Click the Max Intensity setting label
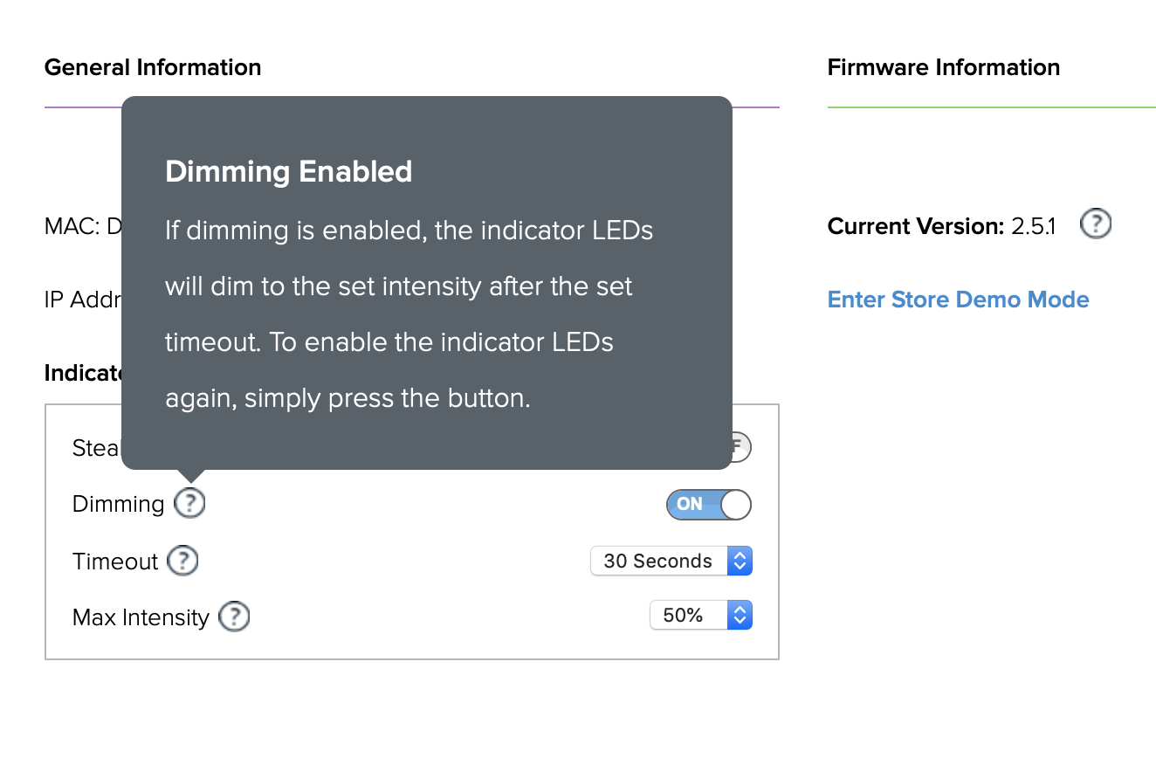Viewport: 1156px width, 758px height. [141, 617]
